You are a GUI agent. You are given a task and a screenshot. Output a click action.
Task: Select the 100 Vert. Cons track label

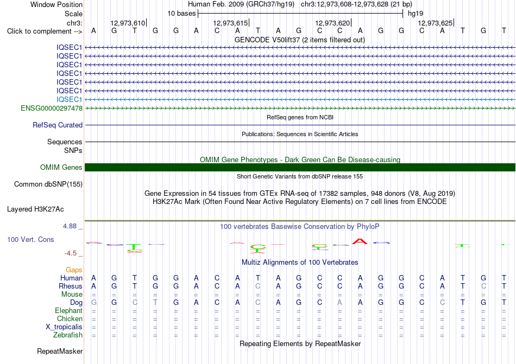point(30,239)
